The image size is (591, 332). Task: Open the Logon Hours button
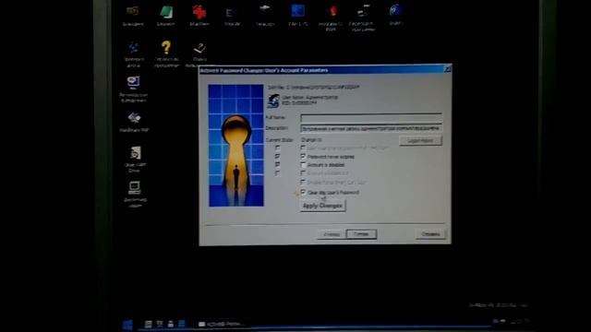pyautogui.click(x=420, y=141)
